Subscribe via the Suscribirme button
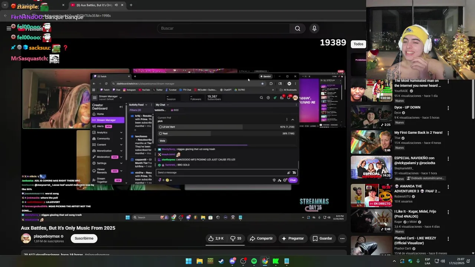475x267 pixels. (84, 238)
